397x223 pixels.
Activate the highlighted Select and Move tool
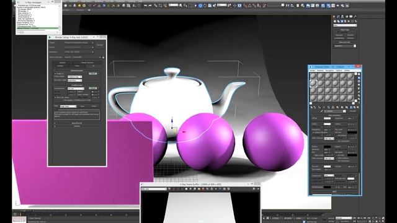(200, 6)
